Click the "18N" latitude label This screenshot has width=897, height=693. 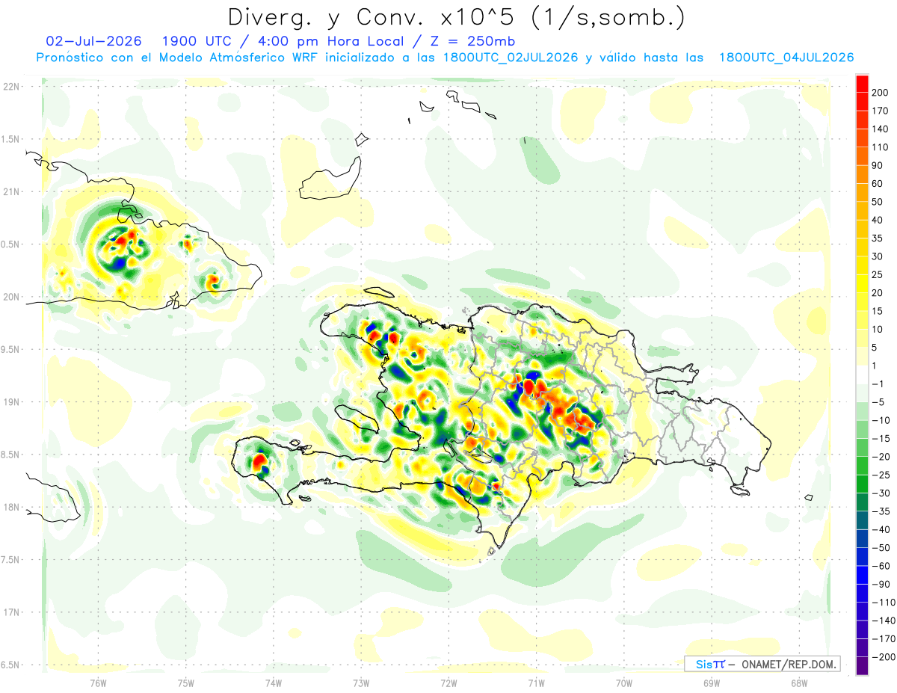click(x=11, y=507)
